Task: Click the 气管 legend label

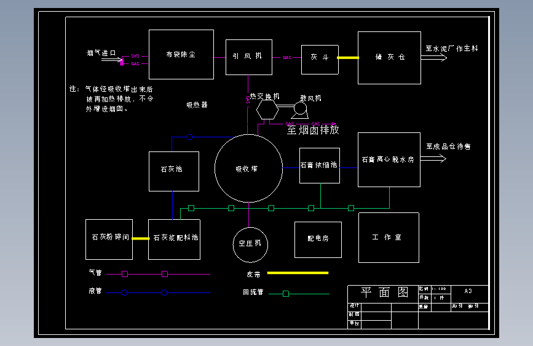Action: 95,273
